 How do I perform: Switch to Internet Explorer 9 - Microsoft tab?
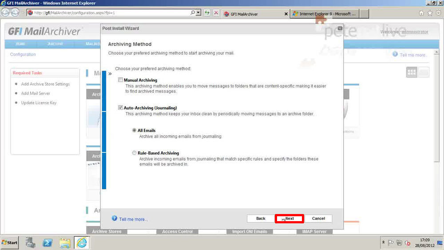click(x=325, y=14)
